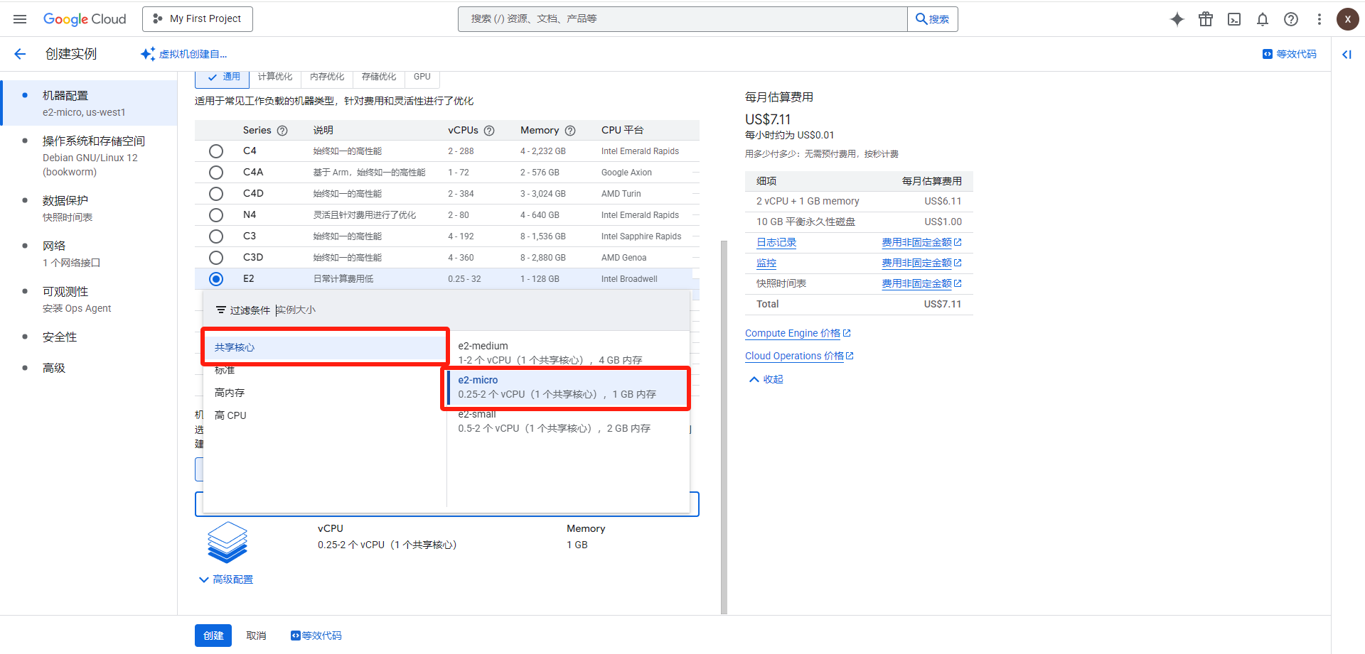The height and width of the screenshot is (654, 1365).
Task: Open the 监控 monitoring link
Action: pos(766,263)
